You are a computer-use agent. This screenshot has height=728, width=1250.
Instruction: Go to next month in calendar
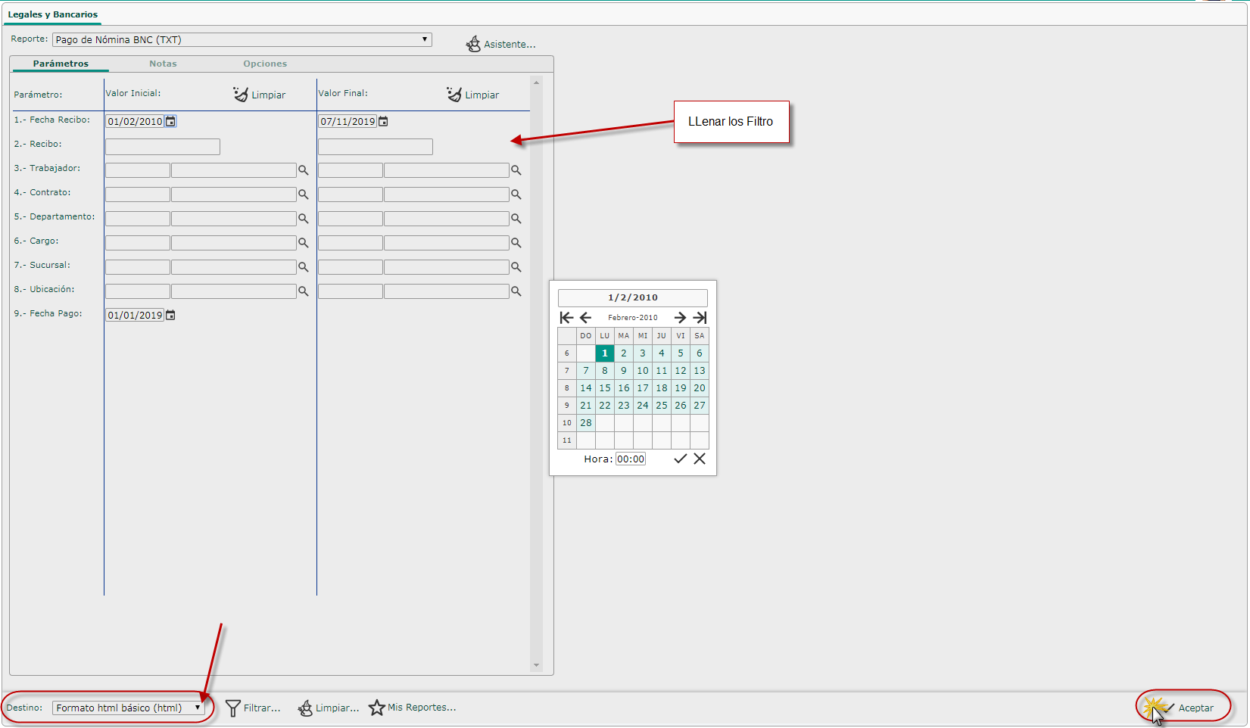(x=680, y=318)
